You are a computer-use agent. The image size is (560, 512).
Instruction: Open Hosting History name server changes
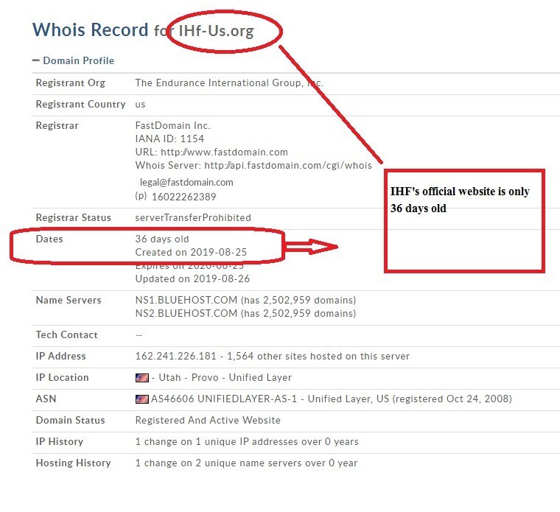point(246,463)
